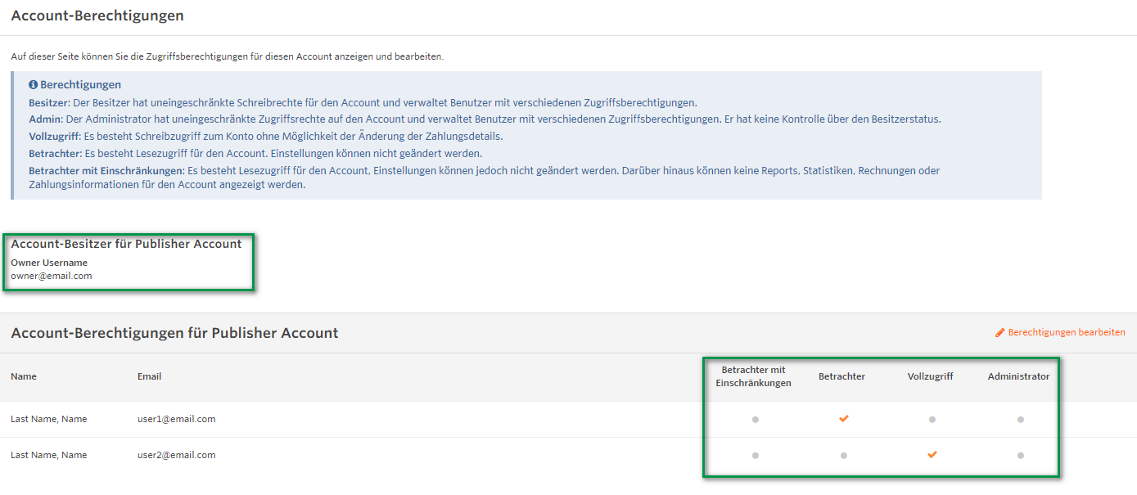Viewport: 1137px width, 495px height.
Task: Select restricted viewer option for user1
Action: 755,420
